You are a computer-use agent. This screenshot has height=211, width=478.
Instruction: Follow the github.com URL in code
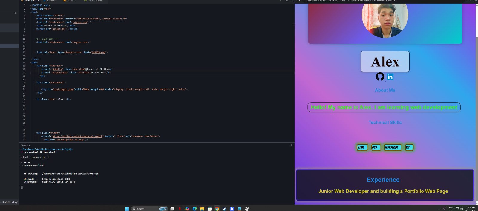pyautogui.click(x=77, y=136)
